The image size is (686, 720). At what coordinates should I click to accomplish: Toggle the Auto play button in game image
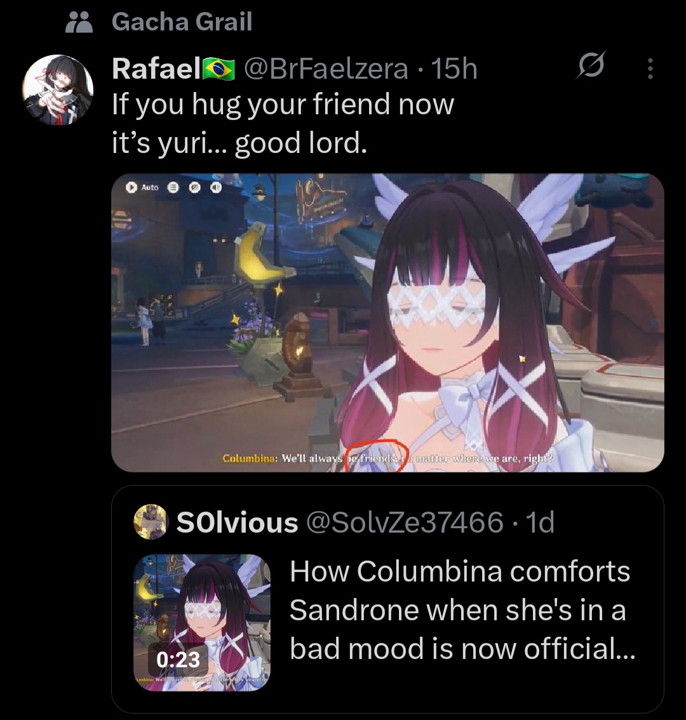[x=142, y=187]
